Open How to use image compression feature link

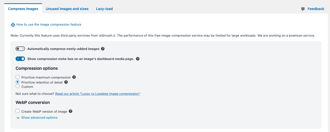pyautogui.click(x=49, y=25)
